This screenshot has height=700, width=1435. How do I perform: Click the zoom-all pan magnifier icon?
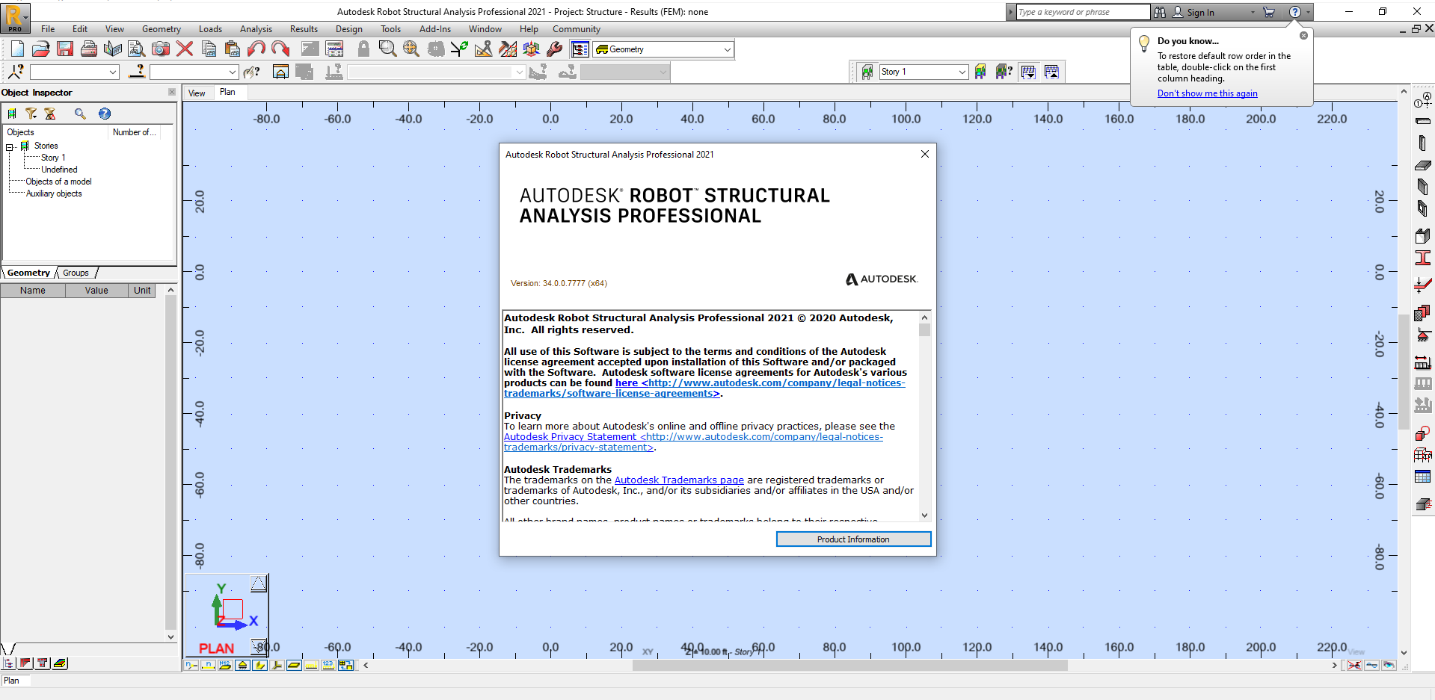click(411, 49)
